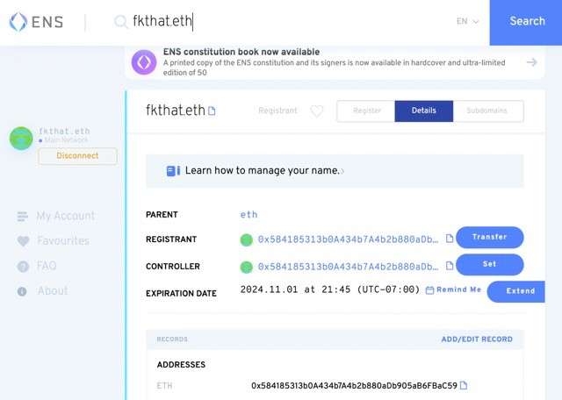Click the Remind Me link

point(458,289)
